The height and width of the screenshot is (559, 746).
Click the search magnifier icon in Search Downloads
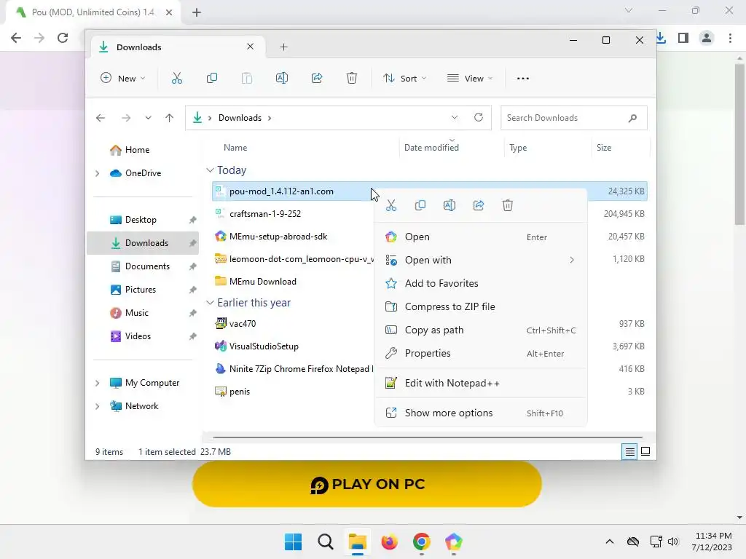click(632, 118)
